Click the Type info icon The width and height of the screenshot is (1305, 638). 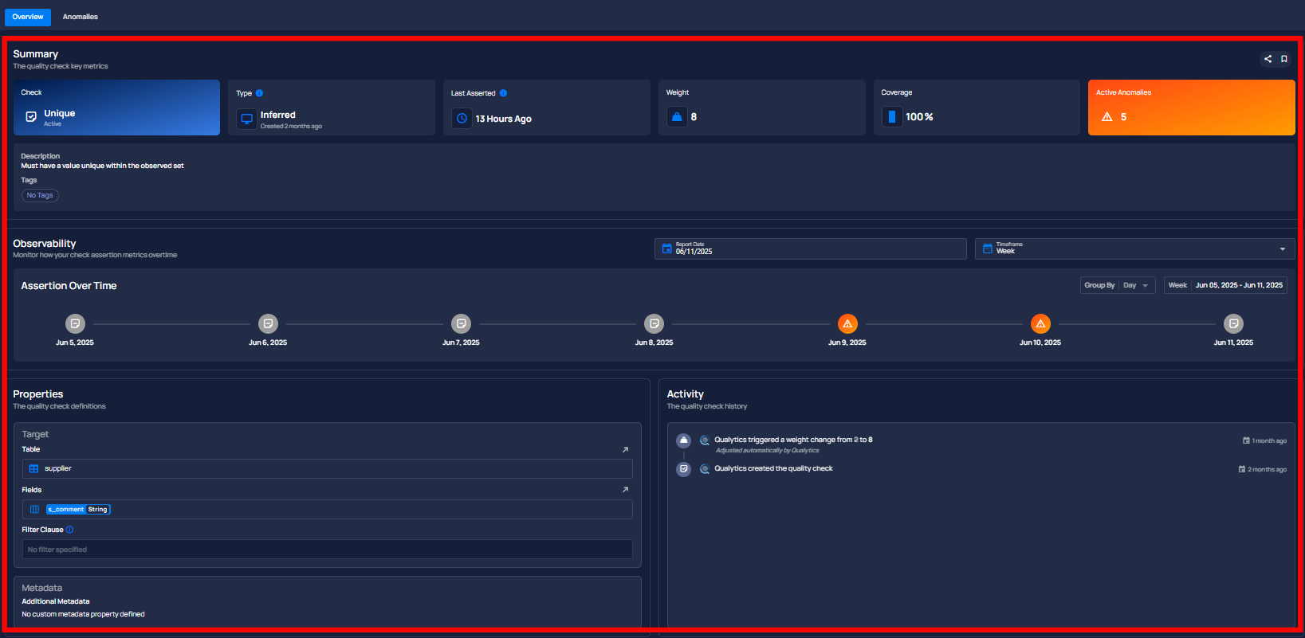(259, 93)
